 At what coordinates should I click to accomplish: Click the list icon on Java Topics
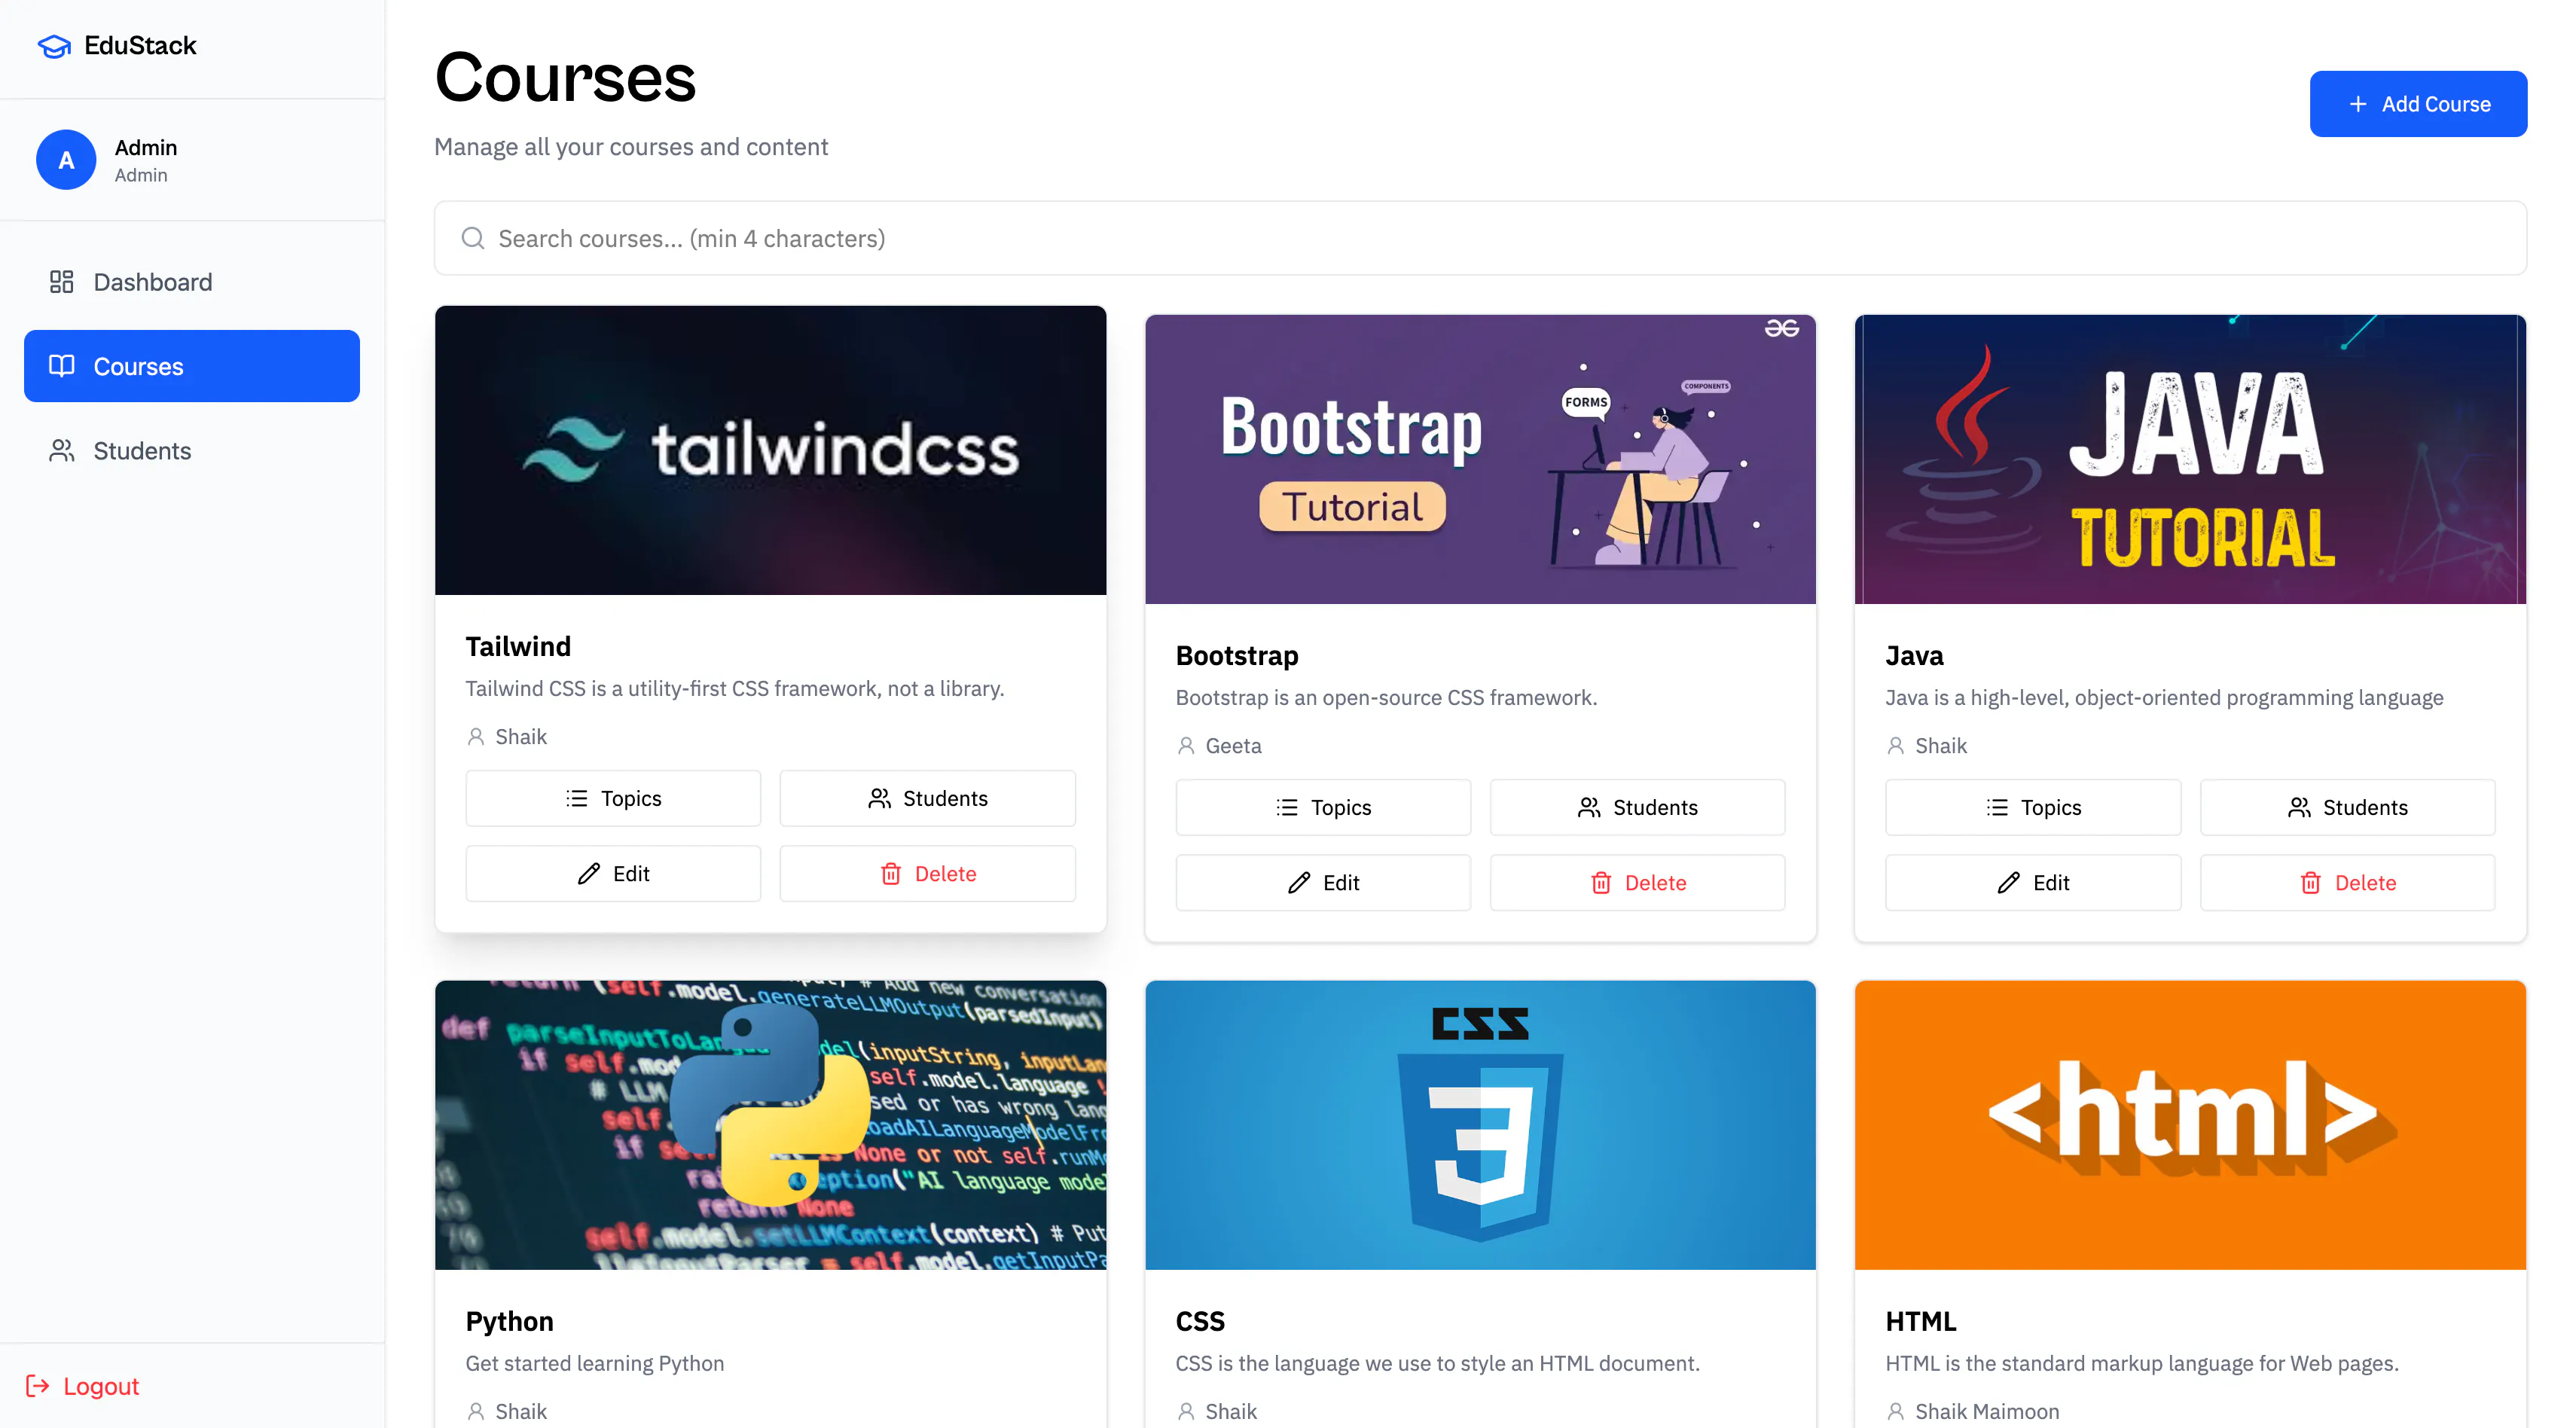(1997, 807)
